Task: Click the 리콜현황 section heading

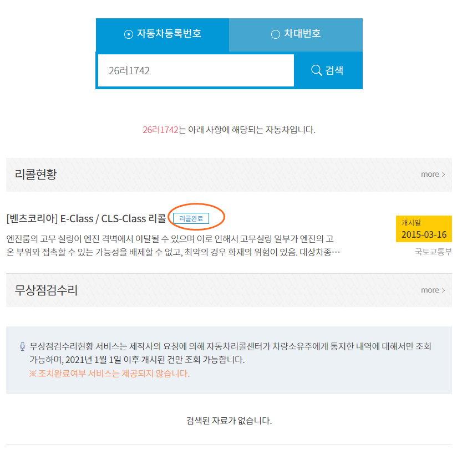Action: [x=35, y=174]
